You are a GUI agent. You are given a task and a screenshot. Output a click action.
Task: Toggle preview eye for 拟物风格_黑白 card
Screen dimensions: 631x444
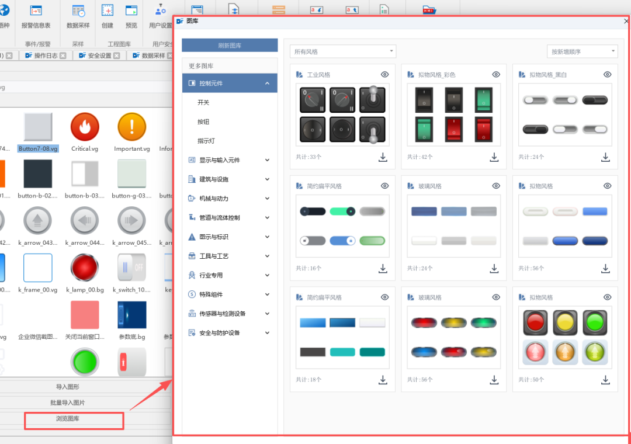[x=608, y=75]
